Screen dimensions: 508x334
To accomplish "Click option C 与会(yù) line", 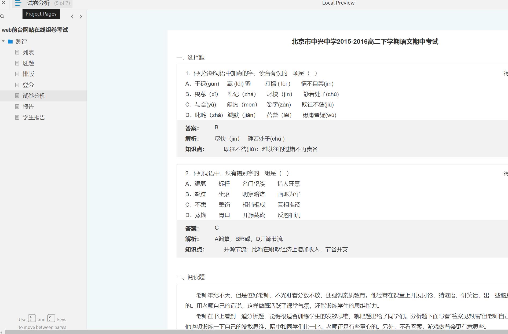I will coord(260,105).
